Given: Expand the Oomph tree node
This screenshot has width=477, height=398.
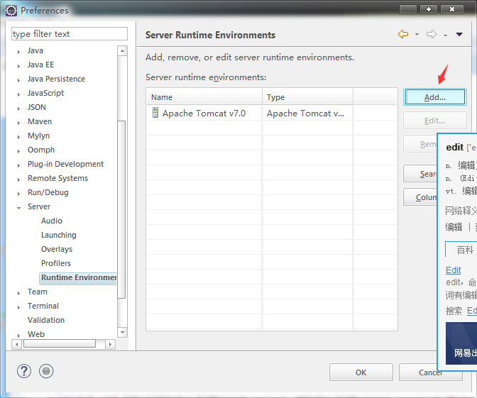Looking at the screenshot, I should (18, 151).
